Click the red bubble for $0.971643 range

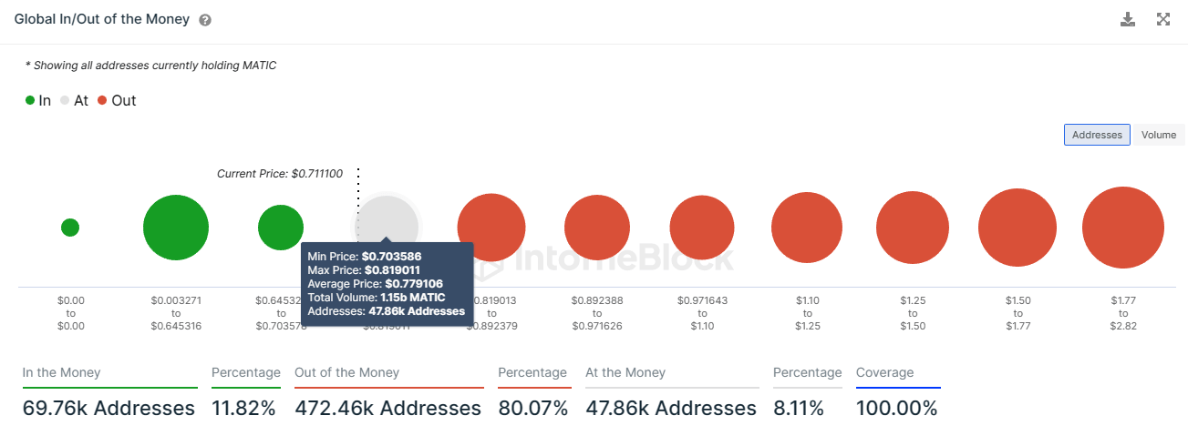pyautogui.click(x=702, y=228)
